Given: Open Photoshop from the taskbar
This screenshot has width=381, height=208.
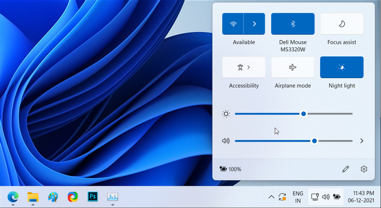Looking at the screenshot, I should (93, 196).
